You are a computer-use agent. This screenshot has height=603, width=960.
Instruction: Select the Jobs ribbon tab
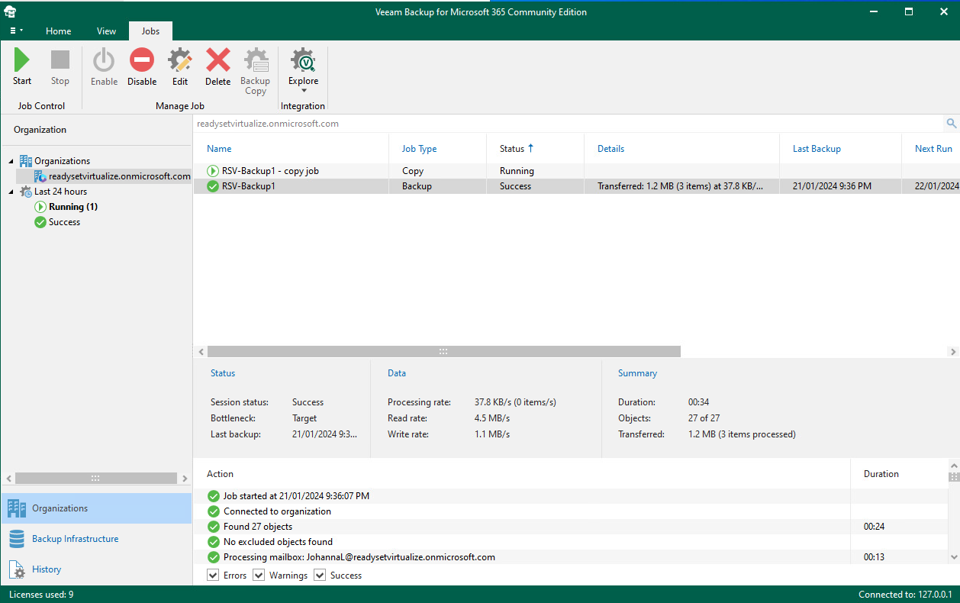[x=150, y=31]
